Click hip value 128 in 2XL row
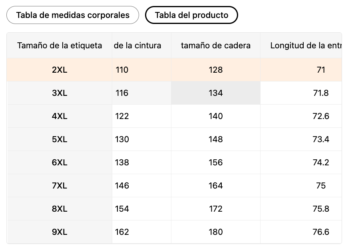 (x=216, y=70)
